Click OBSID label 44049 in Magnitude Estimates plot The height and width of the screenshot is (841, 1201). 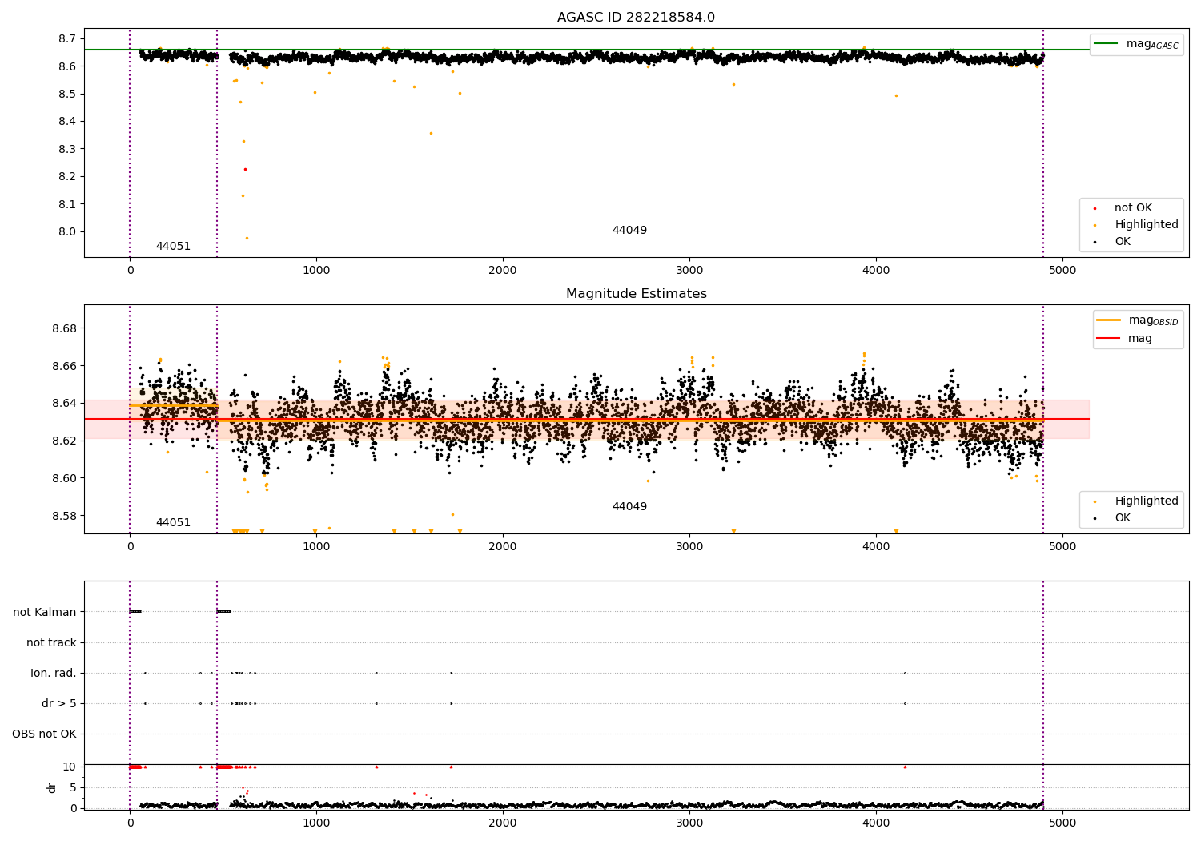click(629, 507)
